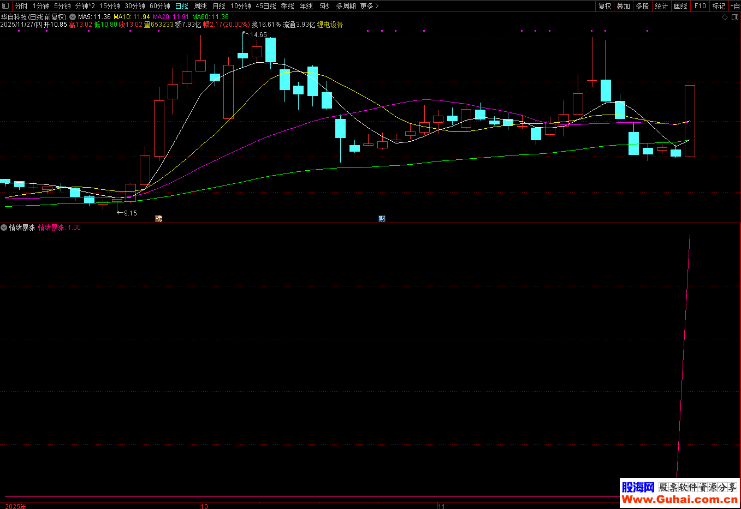Expand the 更多 periods chevron
The height and width of the screenshot is (509, 741).
pos(369,6)
